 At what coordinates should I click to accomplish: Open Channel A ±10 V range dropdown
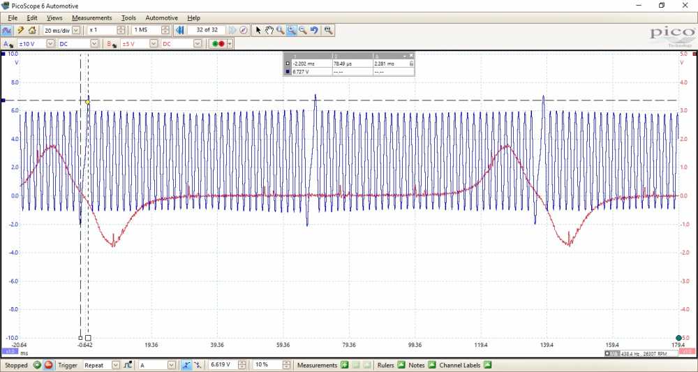[x=50, y=43]
